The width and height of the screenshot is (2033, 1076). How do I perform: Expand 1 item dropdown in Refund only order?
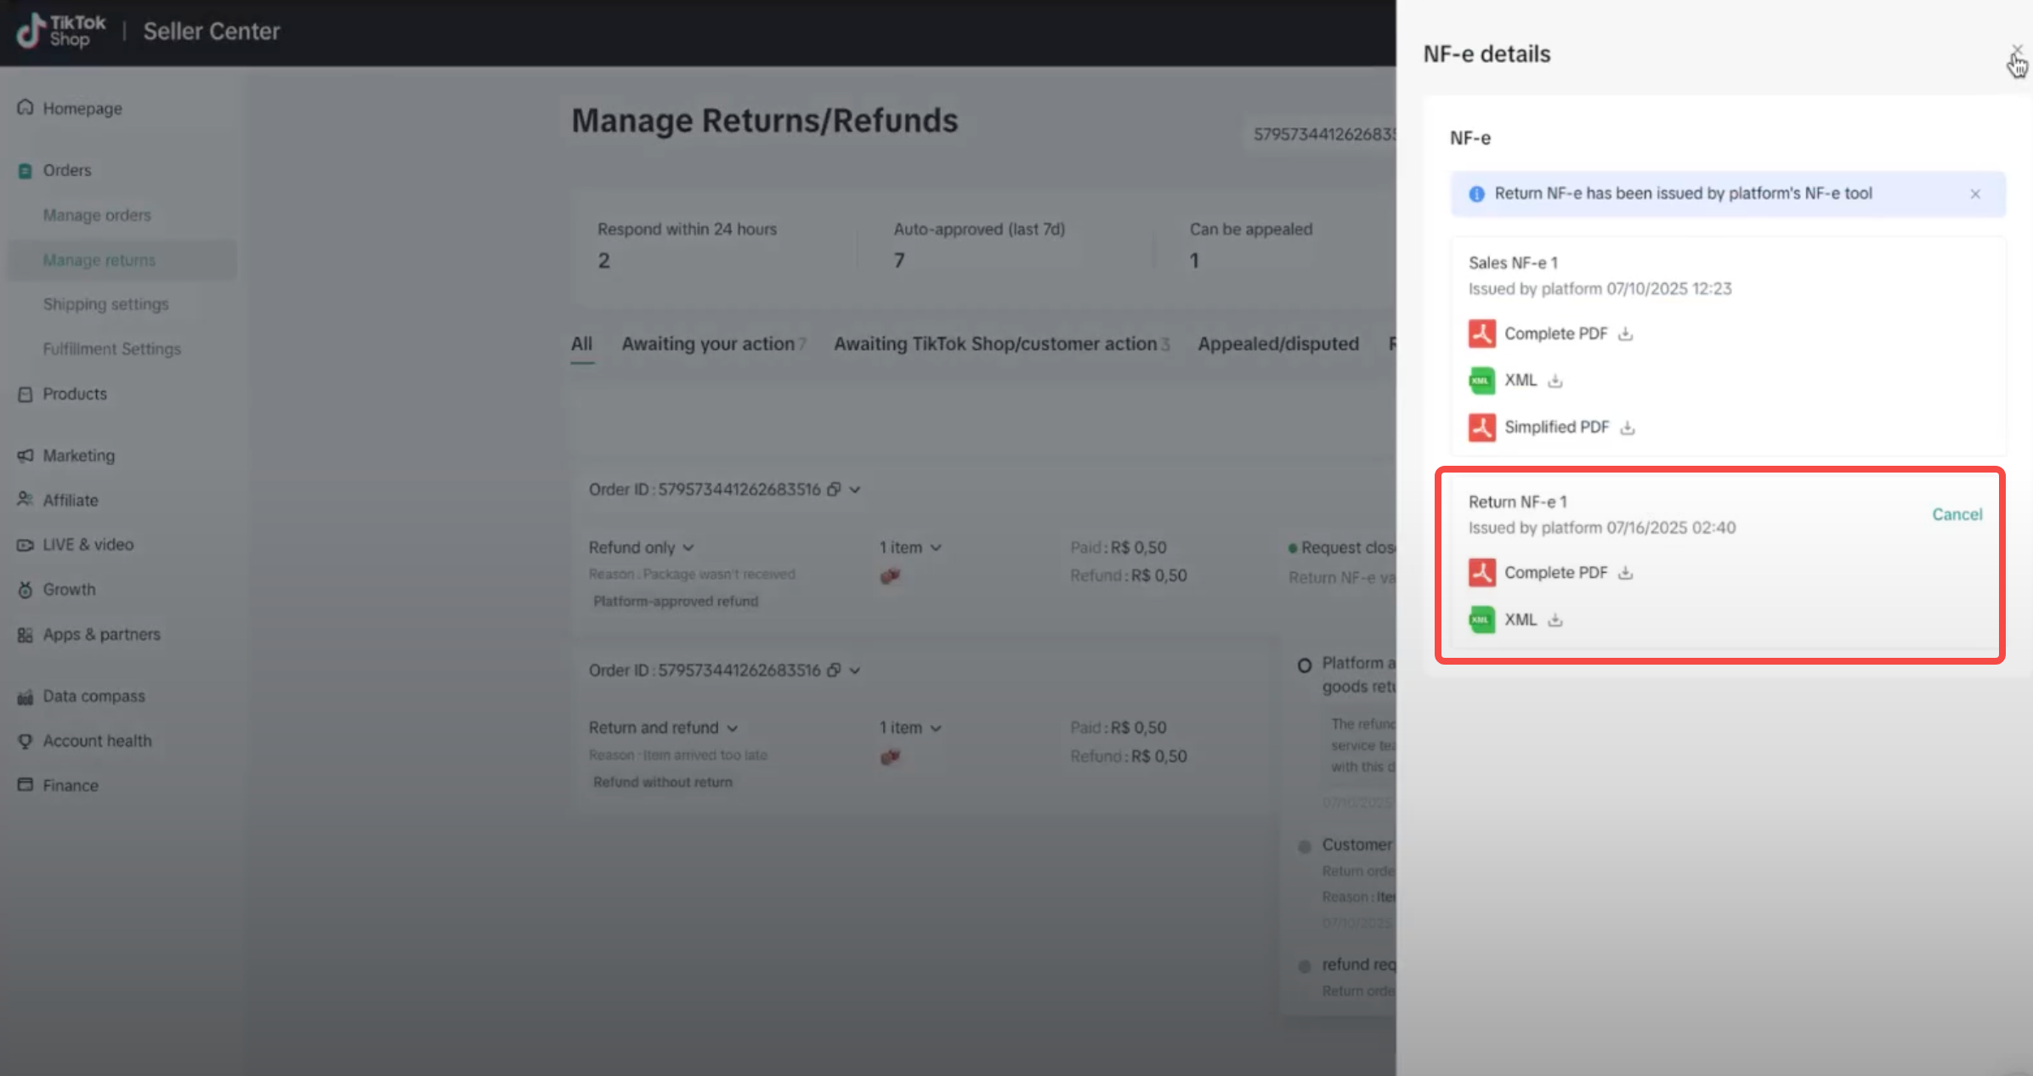(910, 547)
